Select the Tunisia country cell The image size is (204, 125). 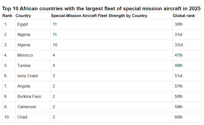tap(24, 66)
